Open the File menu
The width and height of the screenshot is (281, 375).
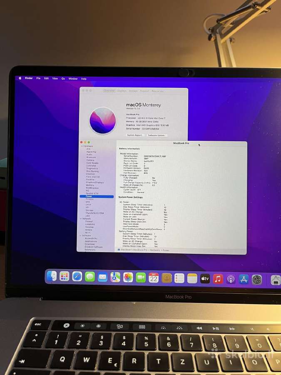click(x=38, y=78)
